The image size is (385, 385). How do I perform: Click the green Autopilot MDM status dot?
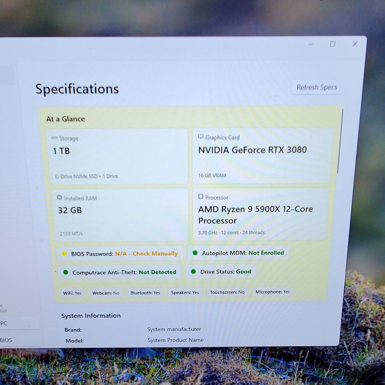pyautogui.click(x=195, y=253)
